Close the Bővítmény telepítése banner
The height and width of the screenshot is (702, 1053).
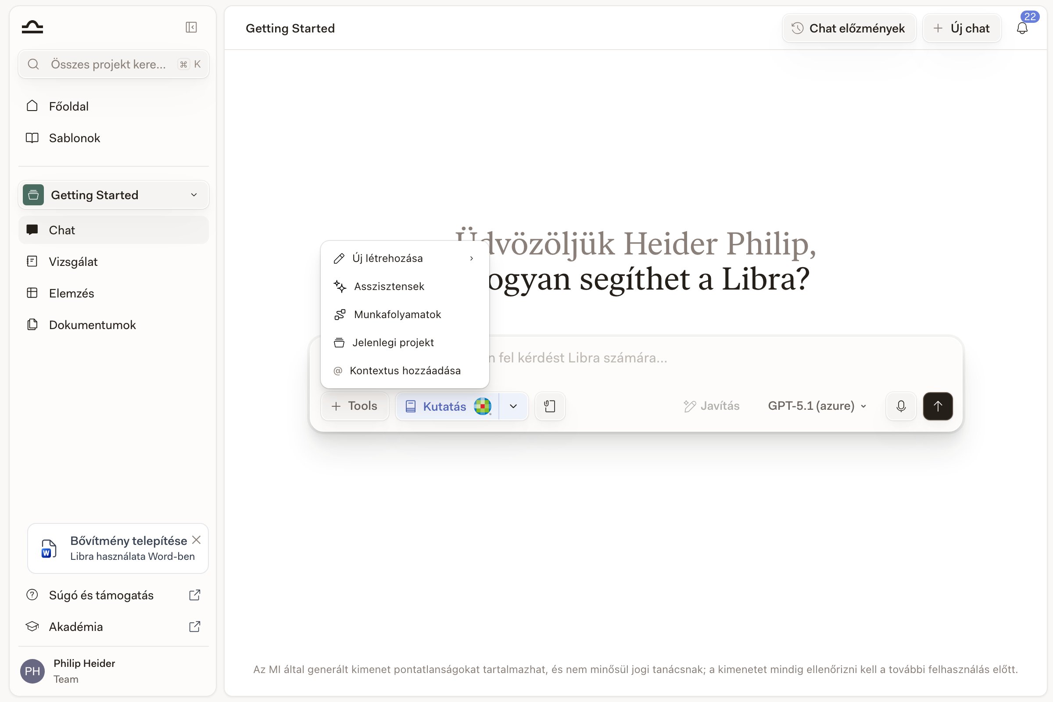196,540
